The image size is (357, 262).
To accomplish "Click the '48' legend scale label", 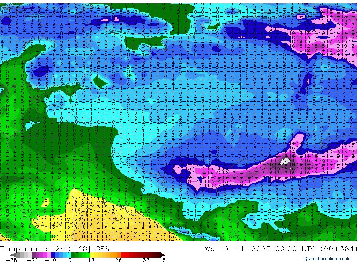I will pyautogui.click(x=162, y=260).
